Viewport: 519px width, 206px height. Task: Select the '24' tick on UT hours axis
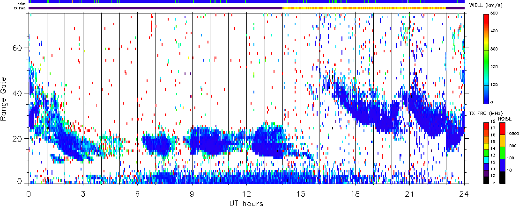pyautogui.click(x=464, y=194)
